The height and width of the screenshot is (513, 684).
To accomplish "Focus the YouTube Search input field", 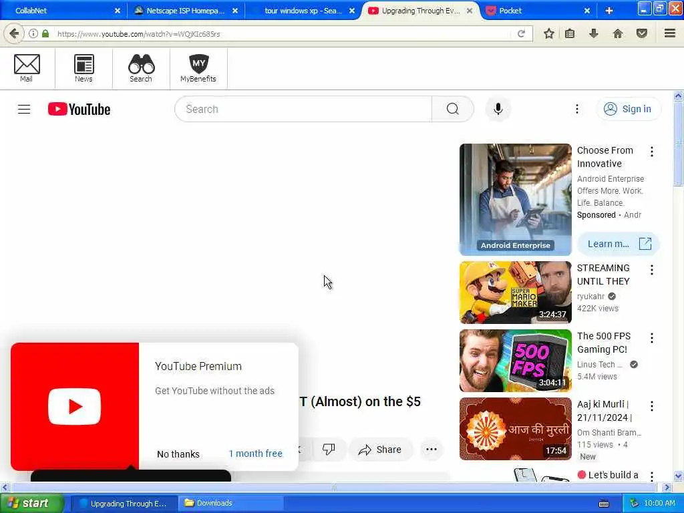I will pos(303,109).
